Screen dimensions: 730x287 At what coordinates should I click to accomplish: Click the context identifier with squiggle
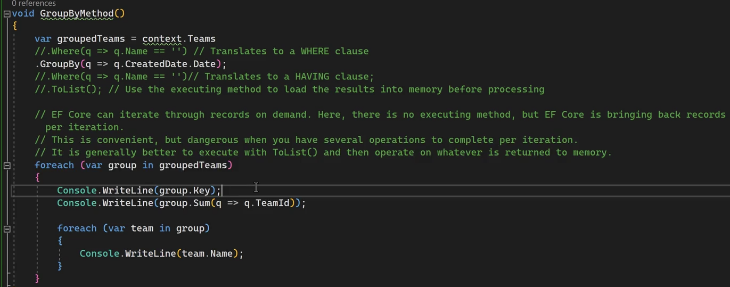click(162, 39)
